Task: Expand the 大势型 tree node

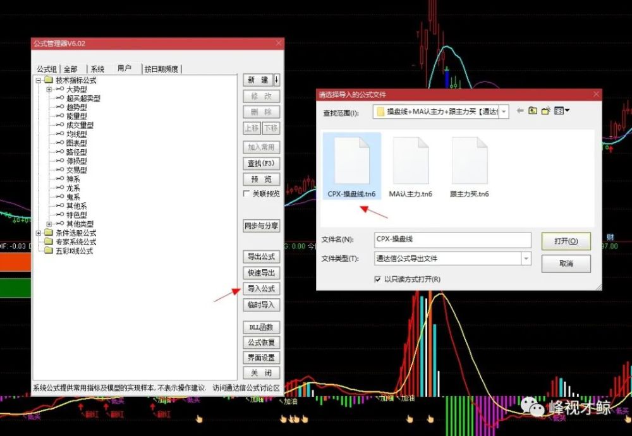Action: [49, 90]
